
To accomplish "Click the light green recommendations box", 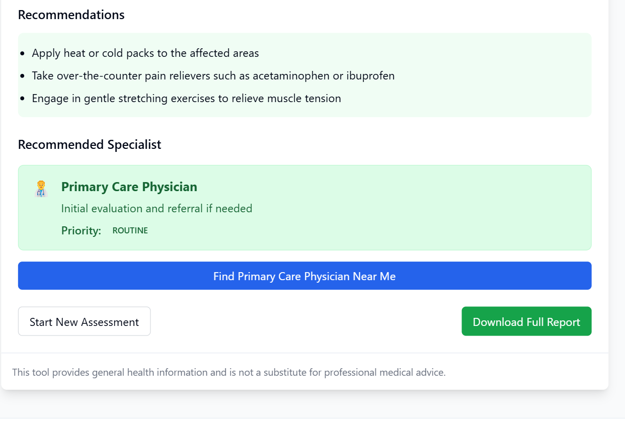I will point(304,75).
